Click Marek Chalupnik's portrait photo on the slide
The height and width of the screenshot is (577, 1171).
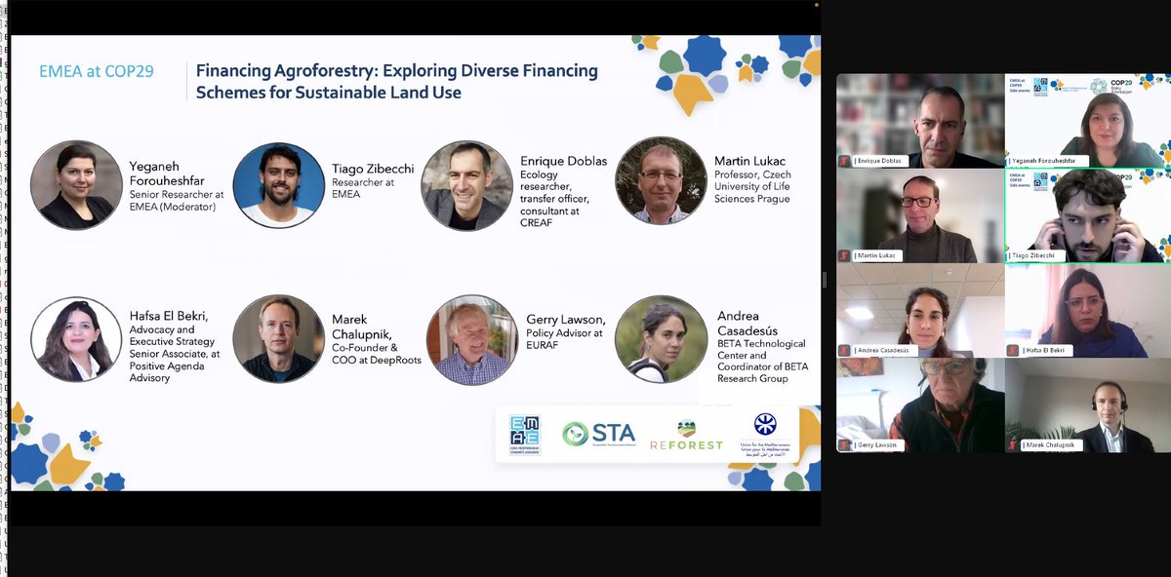click(x=278, y=339)
